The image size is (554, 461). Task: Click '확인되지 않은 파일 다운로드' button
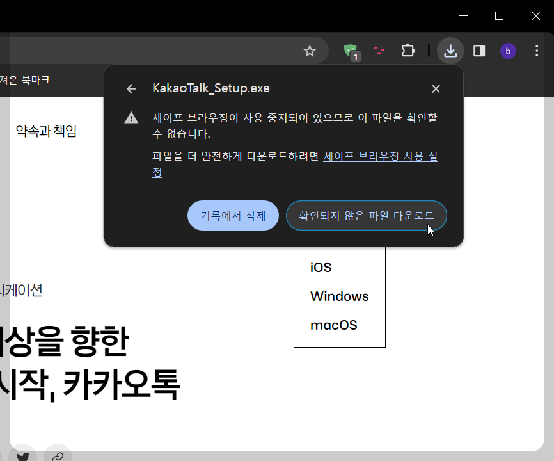tap(367, 215)
